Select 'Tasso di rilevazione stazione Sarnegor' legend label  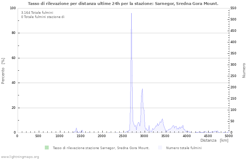coord(101,148)
